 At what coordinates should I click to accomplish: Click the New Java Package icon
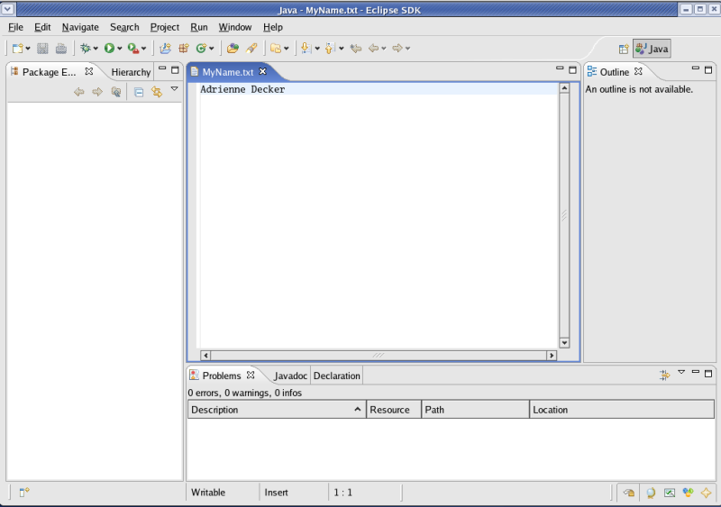pos(183,49)
